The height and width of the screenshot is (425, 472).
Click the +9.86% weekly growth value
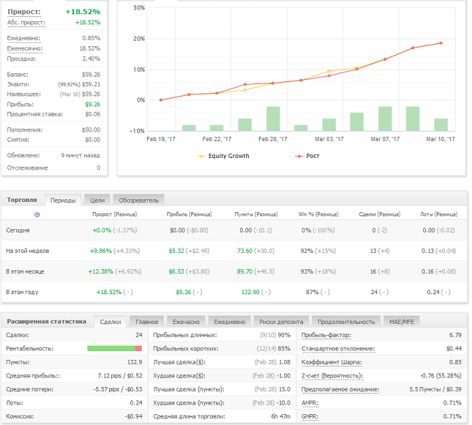(x=101, y=251)
